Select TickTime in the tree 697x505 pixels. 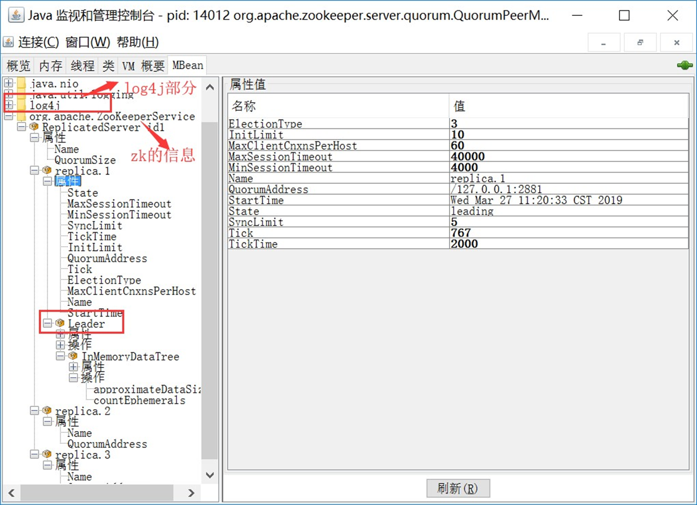(92, 236)
